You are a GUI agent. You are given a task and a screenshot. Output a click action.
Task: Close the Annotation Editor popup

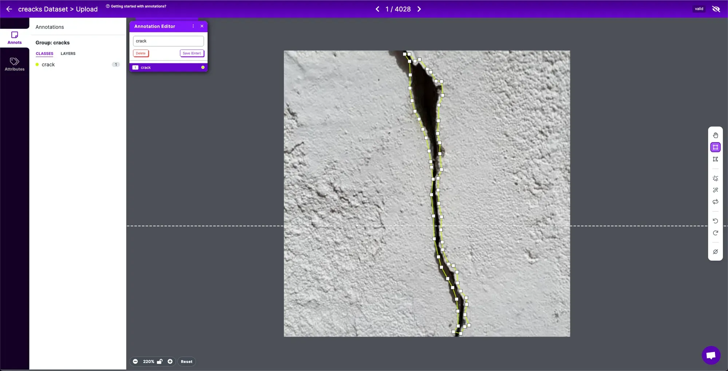point(202,26)
